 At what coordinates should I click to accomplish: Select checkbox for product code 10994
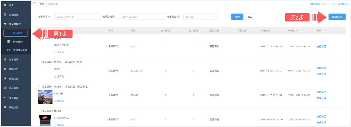[39, 86]
